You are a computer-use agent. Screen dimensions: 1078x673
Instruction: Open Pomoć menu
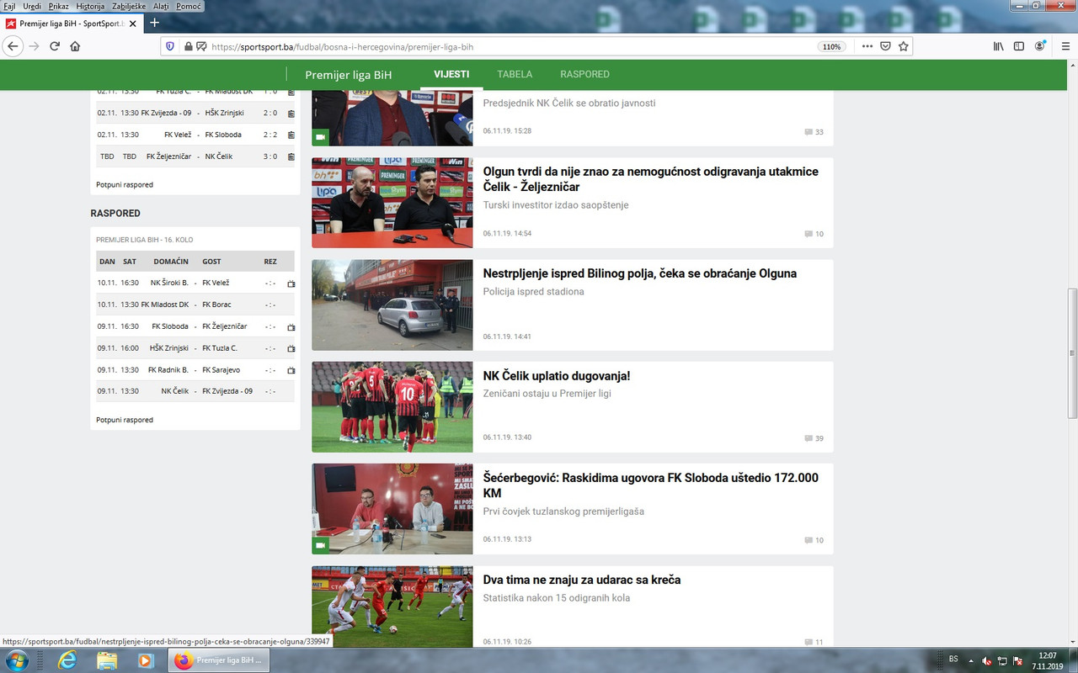click(x=189, y=6)
